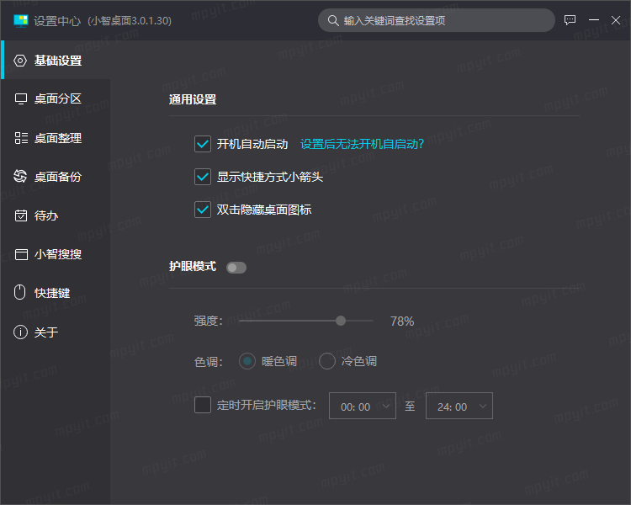Open 小智搜搜 settings page
This screenshot has height=505, width=631.
pyautogui.click(x=56, y=254)
